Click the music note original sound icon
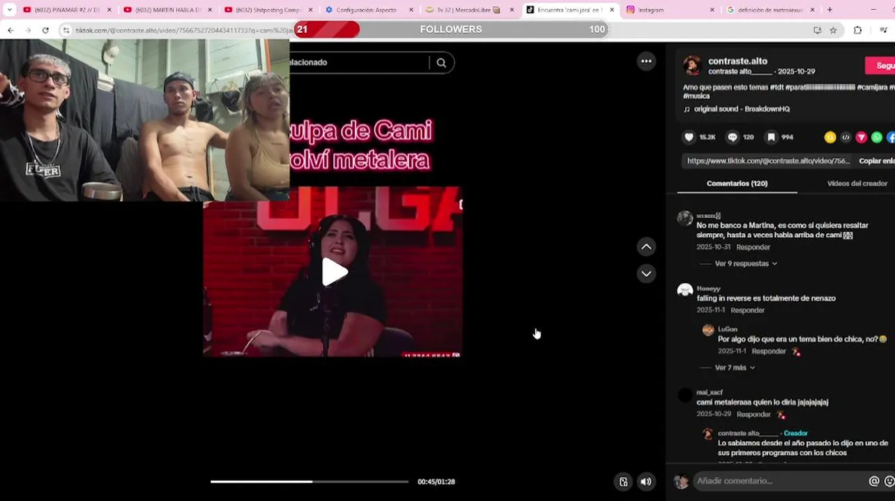Viewport: 895px width, 501px height. pos(687,109)
